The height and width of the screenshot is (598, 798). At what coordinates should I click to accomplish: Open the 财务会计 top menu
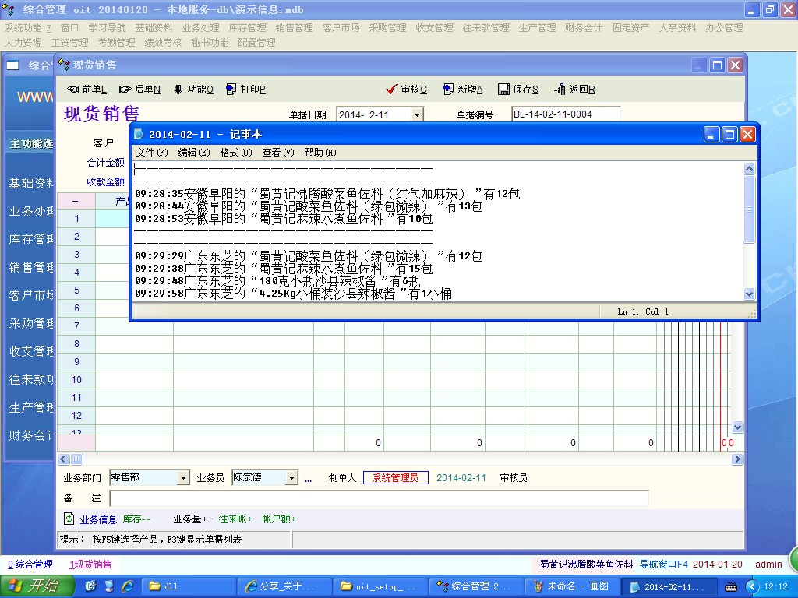click(x=584, y=27)
